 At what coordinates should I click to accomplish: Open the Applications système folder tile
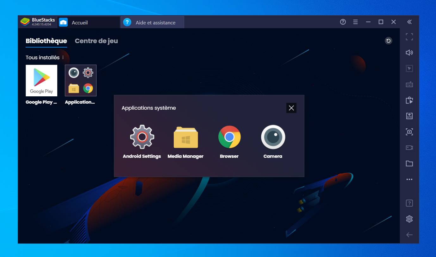tap(81, 80)
